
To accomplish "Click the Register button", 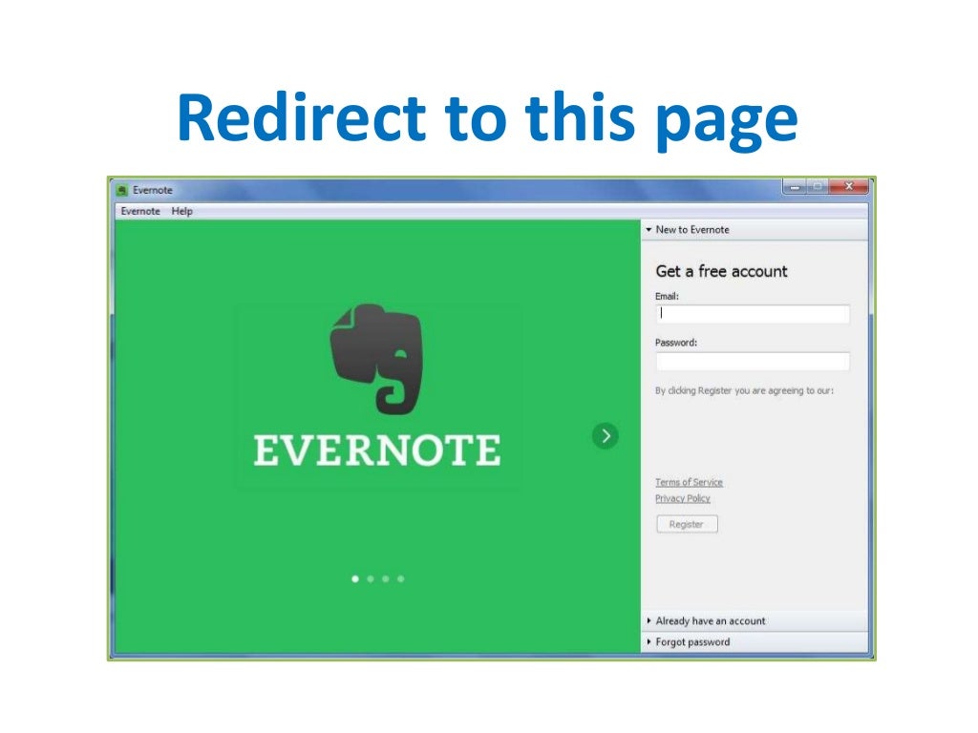I will (687, 524).
